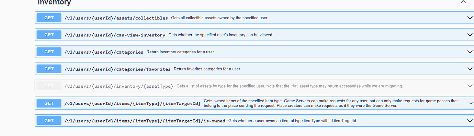Click GET badge for the categories endpoint
The image size is (474, 136).
[x=49, y=52]
